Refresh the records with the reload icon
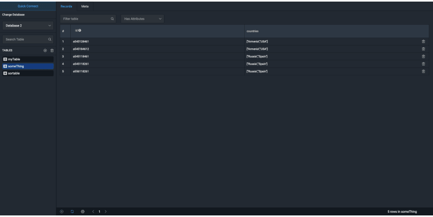Screen dimensions: 433x217 tap(72, 212)
